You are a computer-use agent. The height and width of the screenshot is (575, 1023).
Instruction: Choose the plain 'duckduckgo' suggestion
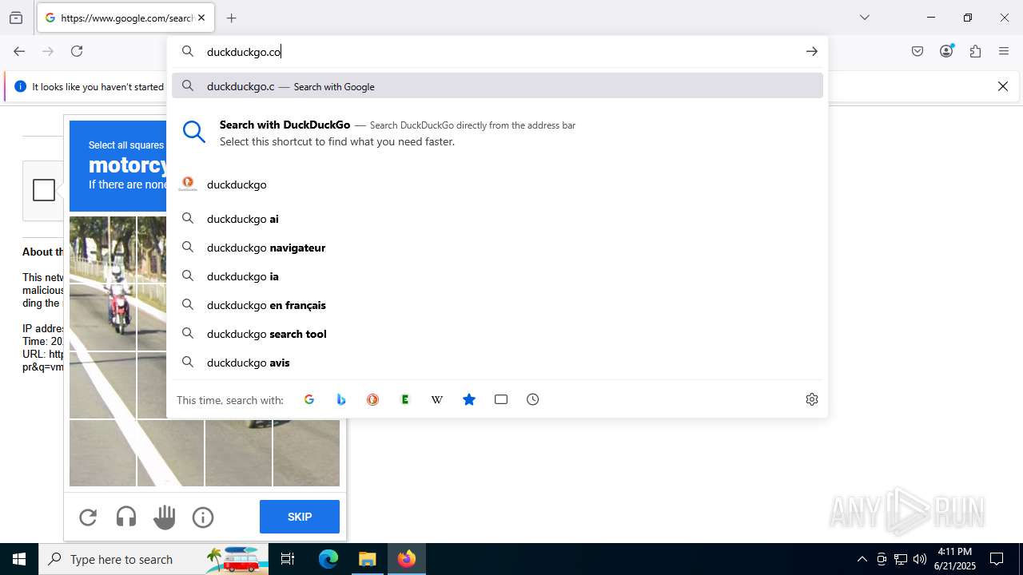[497, 184]
